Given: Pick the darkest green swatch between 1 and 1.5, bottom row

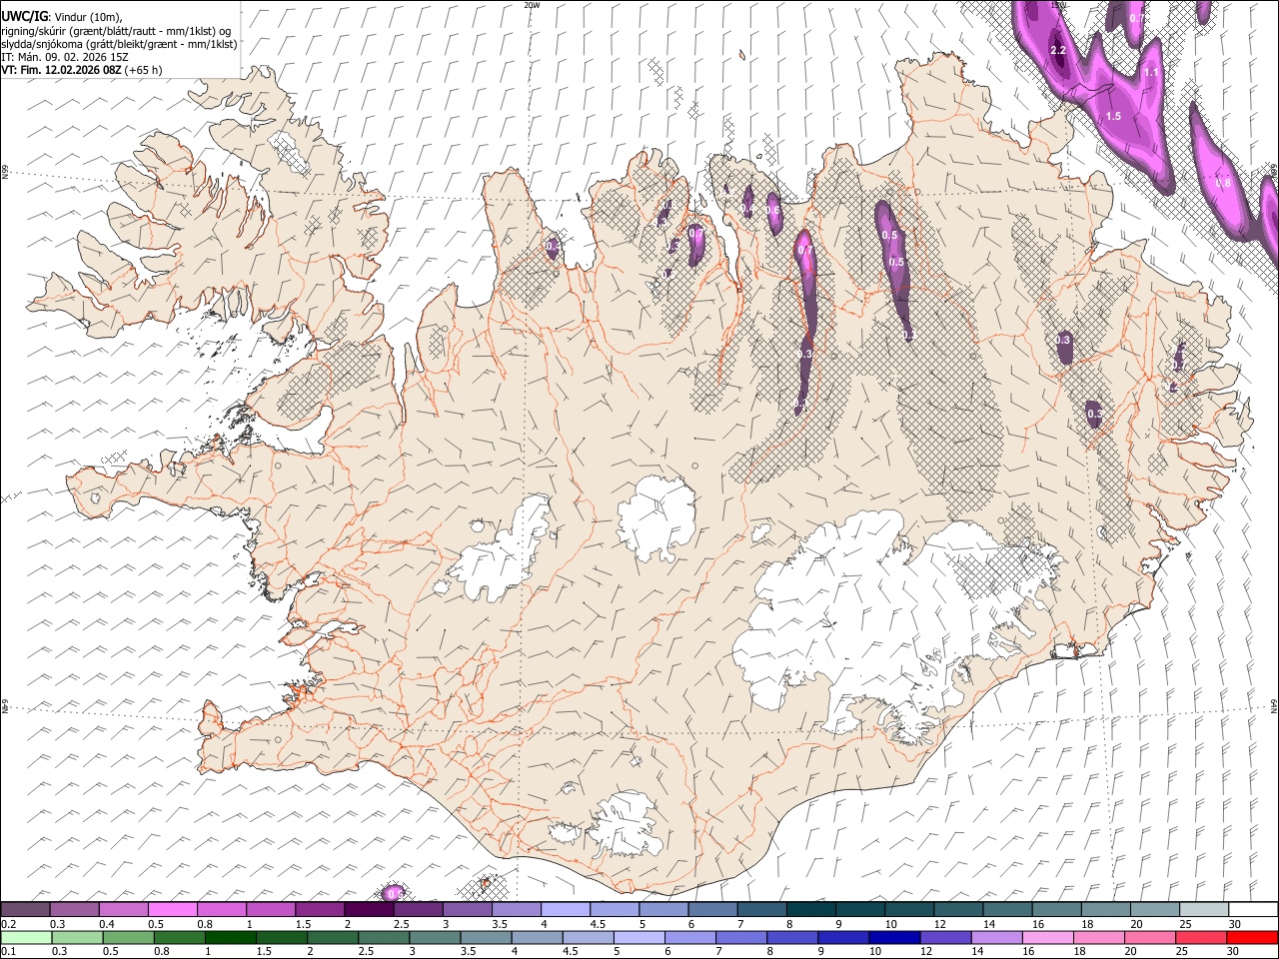Looking at the screenshot, I should [x=230, y=938].
